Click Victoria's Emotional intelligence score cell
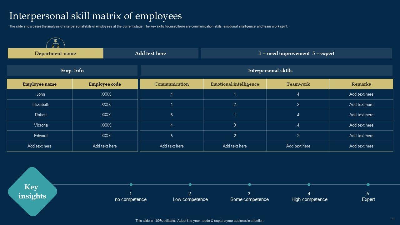Viewport: 400px width, 225px height. coord(235,125)
